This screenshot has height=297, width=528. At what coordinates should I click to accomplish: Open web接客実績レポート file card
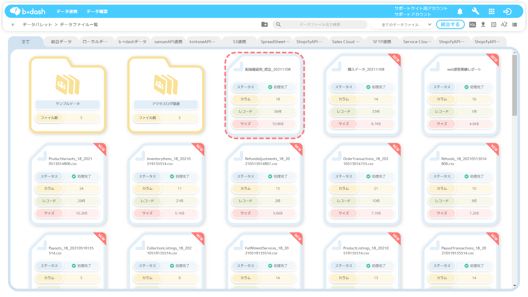pos(460,95)
